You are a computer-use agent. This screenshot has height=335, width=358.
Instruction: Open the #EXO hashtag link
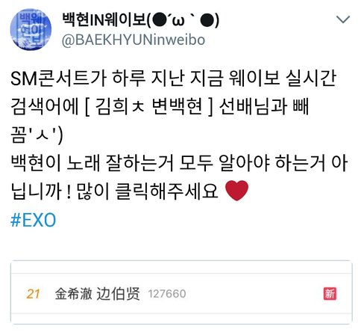click(34, 220)
